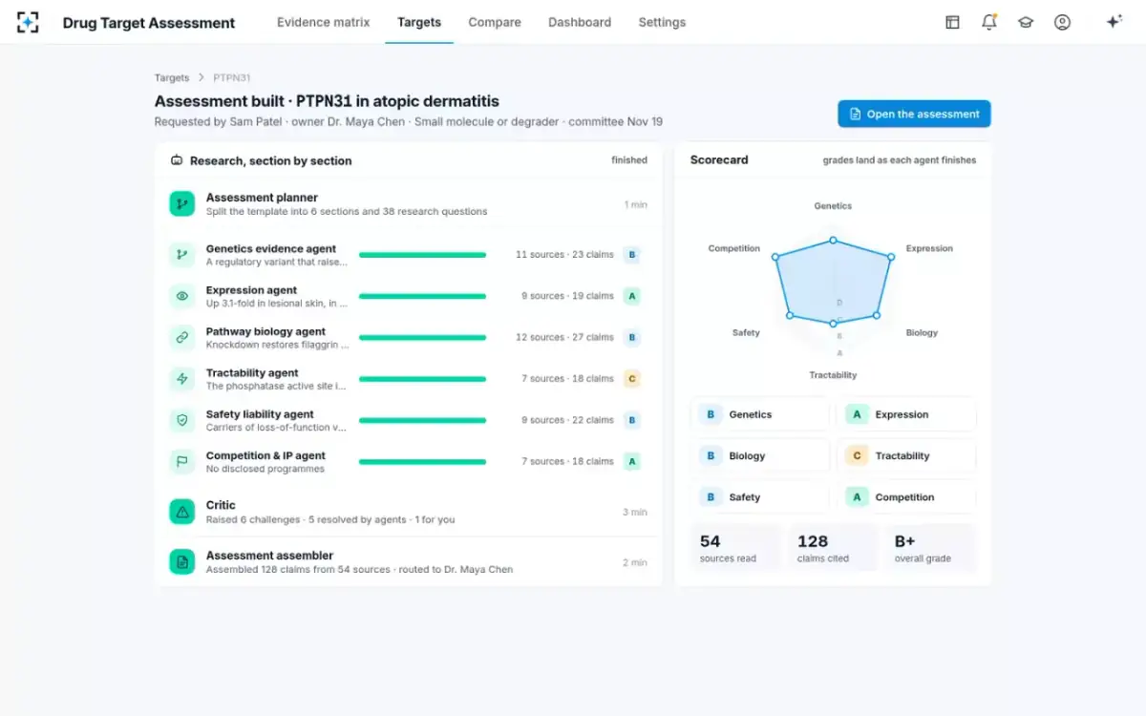Click the Critic warning triangle icon
Screen dimensions: 1146x716
click(181, 512)
